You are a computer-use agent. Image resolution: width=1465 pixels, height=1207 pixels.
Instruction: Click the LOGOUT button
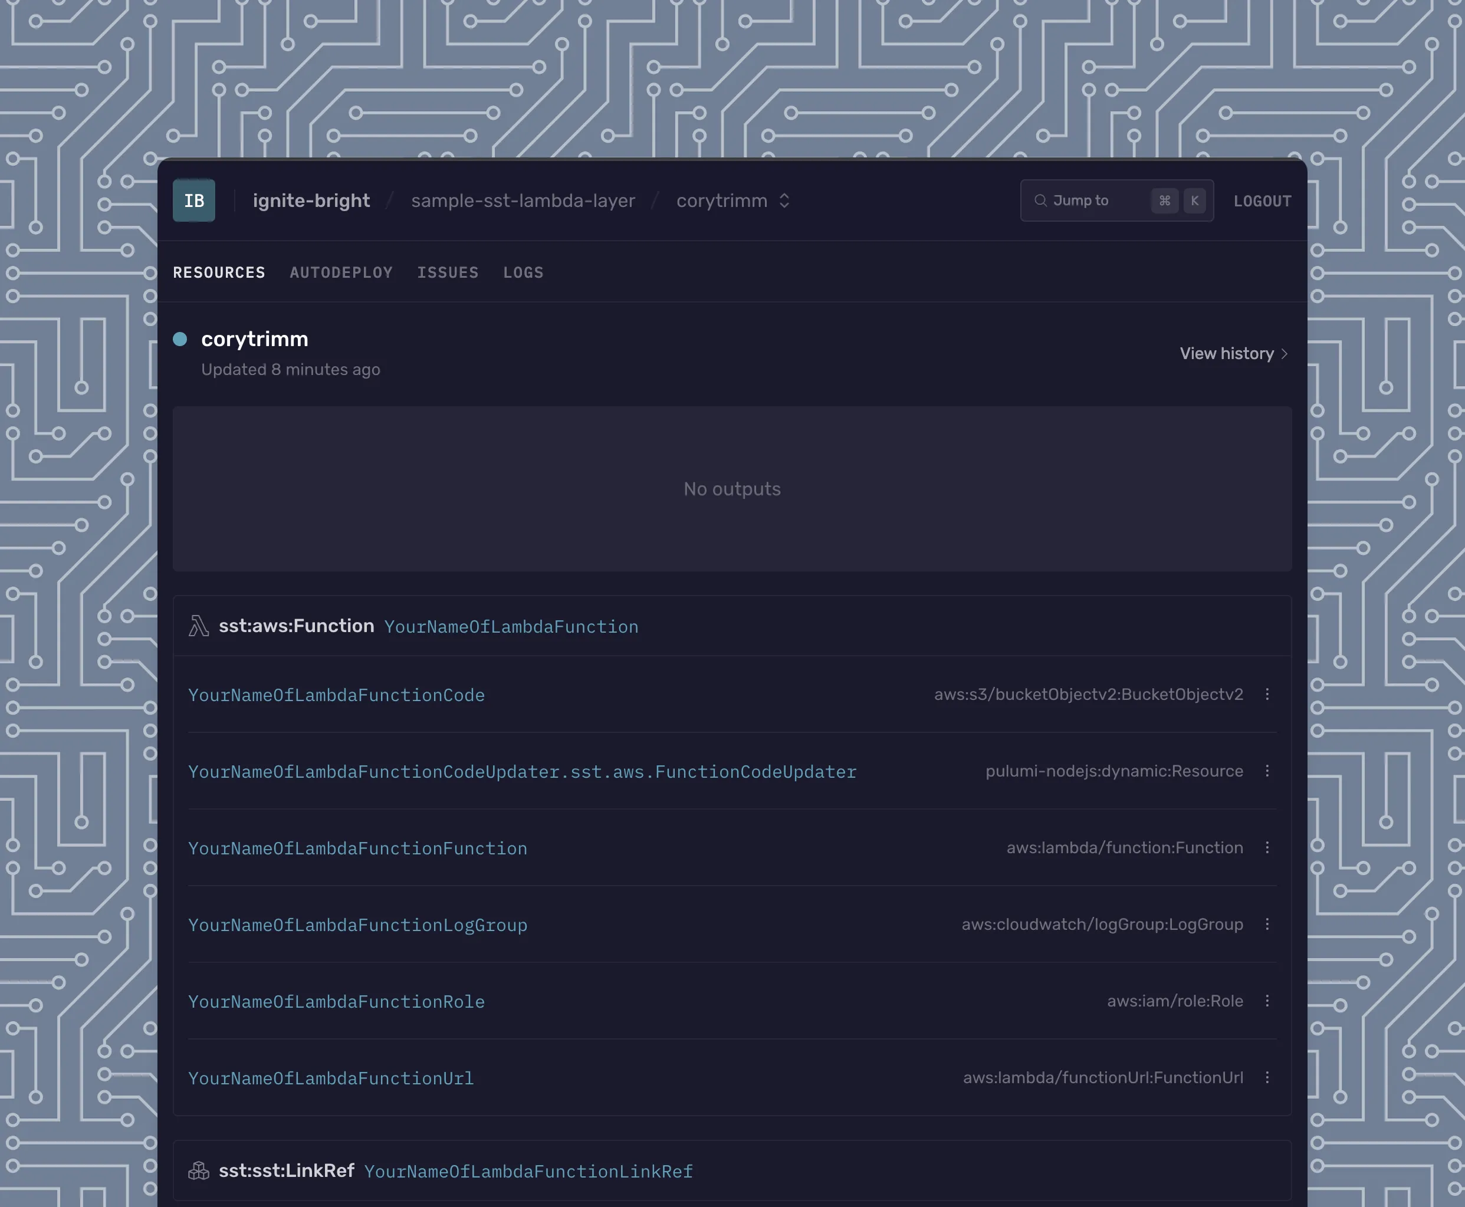pyautogui.click(x=1262, y=200)
